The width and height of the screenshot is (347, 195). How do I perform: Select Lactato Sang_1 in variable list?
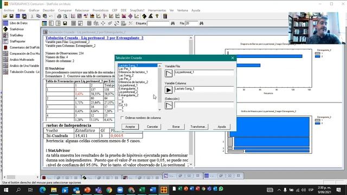(138, 66)
